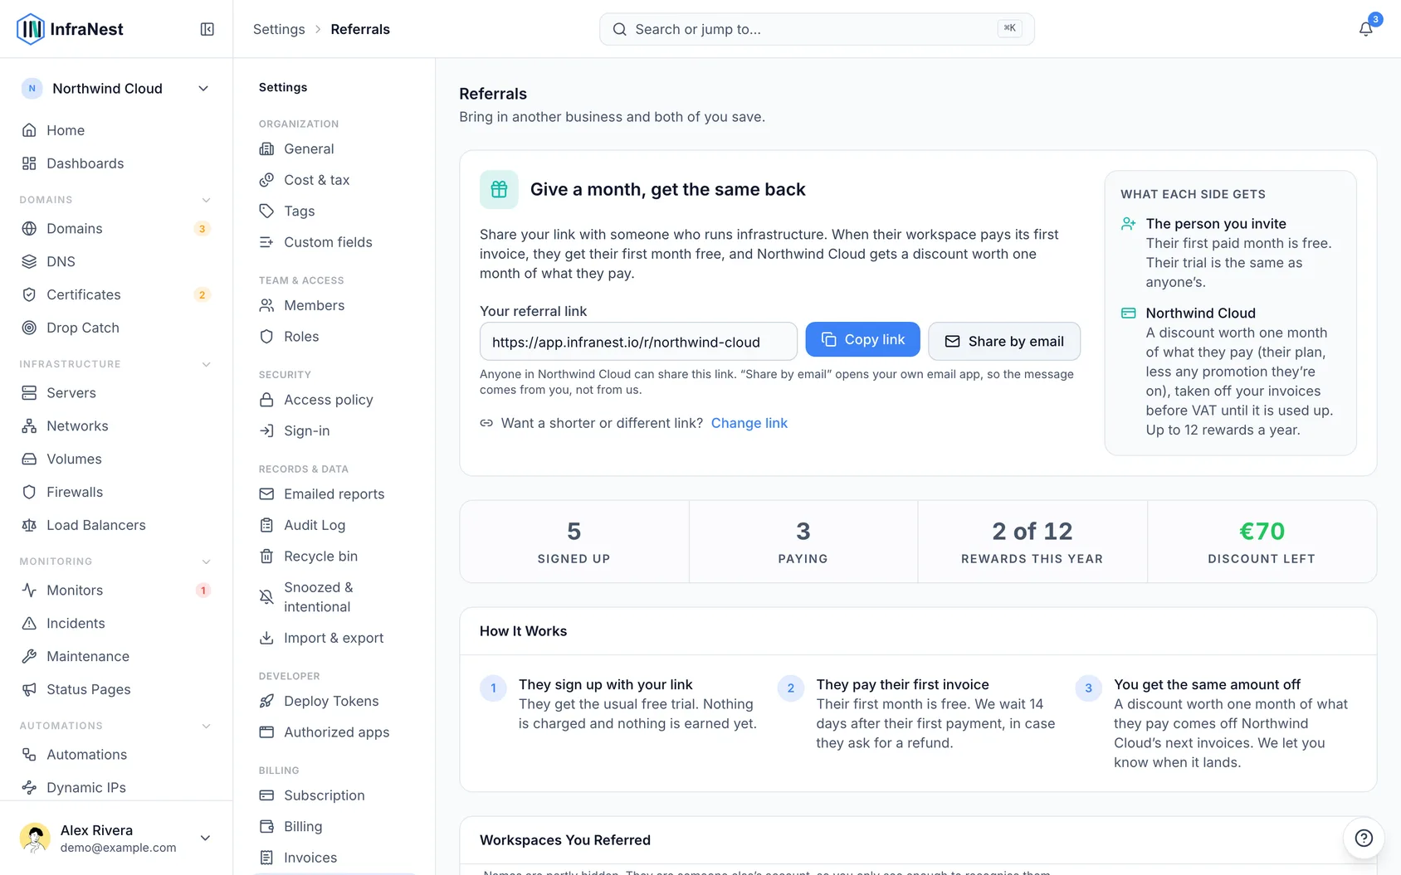
Task: Click the referral link URL field
Action: [x=638, y=342]
